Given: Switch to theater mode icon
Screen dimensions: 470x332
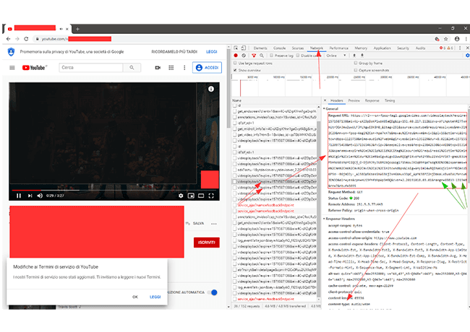Looking at the screenshot, I should pos(201,196).
